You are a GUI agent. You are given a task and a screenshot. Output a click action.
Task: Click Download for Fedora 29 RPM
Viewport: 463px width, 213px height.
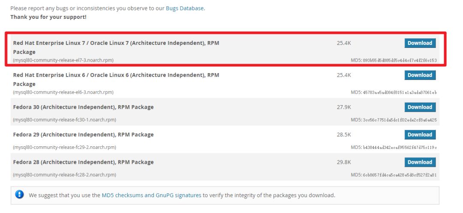[420, 134]
